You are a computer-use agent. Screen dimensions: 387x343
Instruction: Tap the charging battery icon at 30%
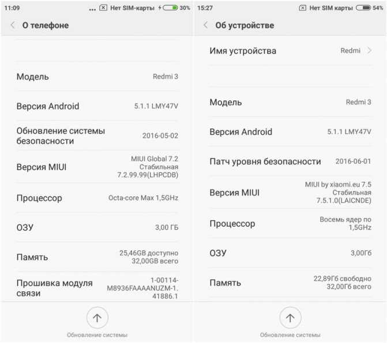(170, 8)
